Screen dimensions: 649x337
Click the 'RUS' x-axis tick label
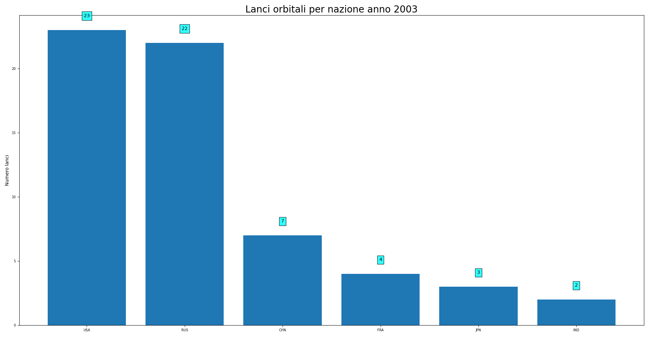point(184,330)
